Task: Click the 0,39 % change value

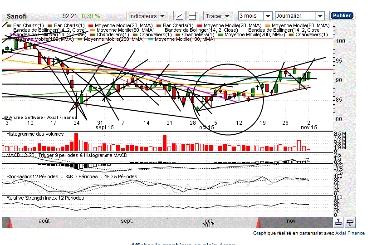Action: click(x=91, y=16)
